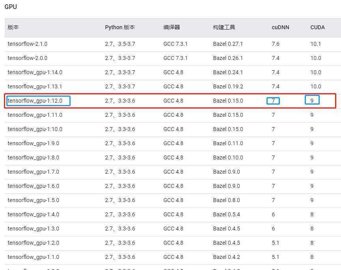The height and width of the screenshot is (270, 341).
Task: Select tensorflow_gpu-1.11.0 version cell
Action: 35,115
